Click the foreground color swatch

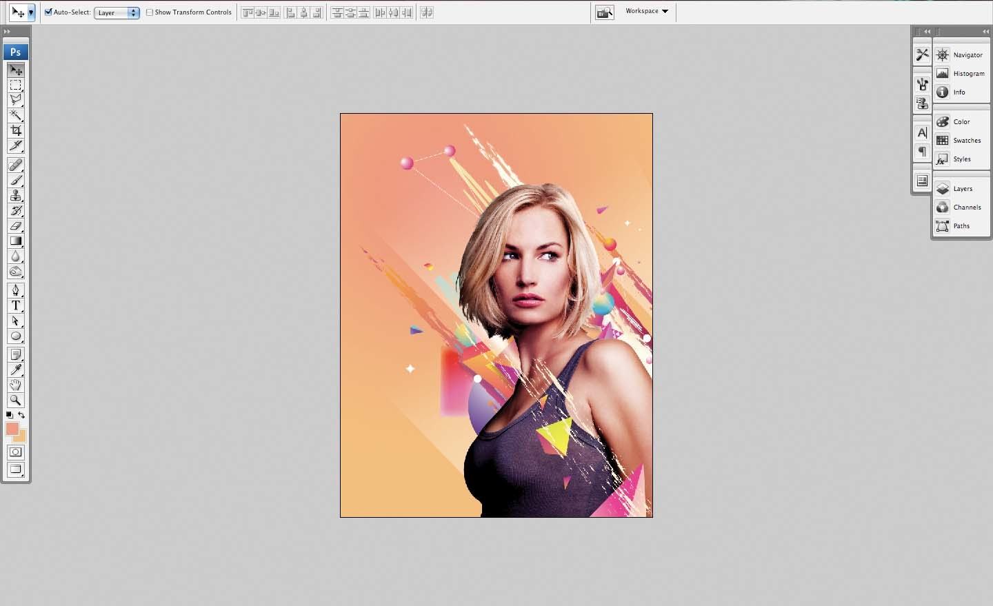tap(12, 429)
